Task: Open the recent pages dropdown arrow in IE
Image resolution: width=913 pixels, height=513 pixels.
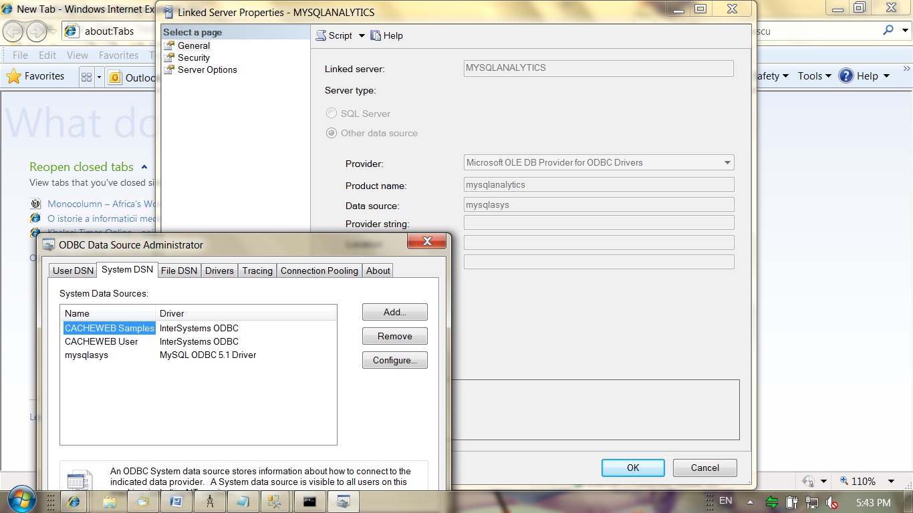Action: (x=53, y=31)
